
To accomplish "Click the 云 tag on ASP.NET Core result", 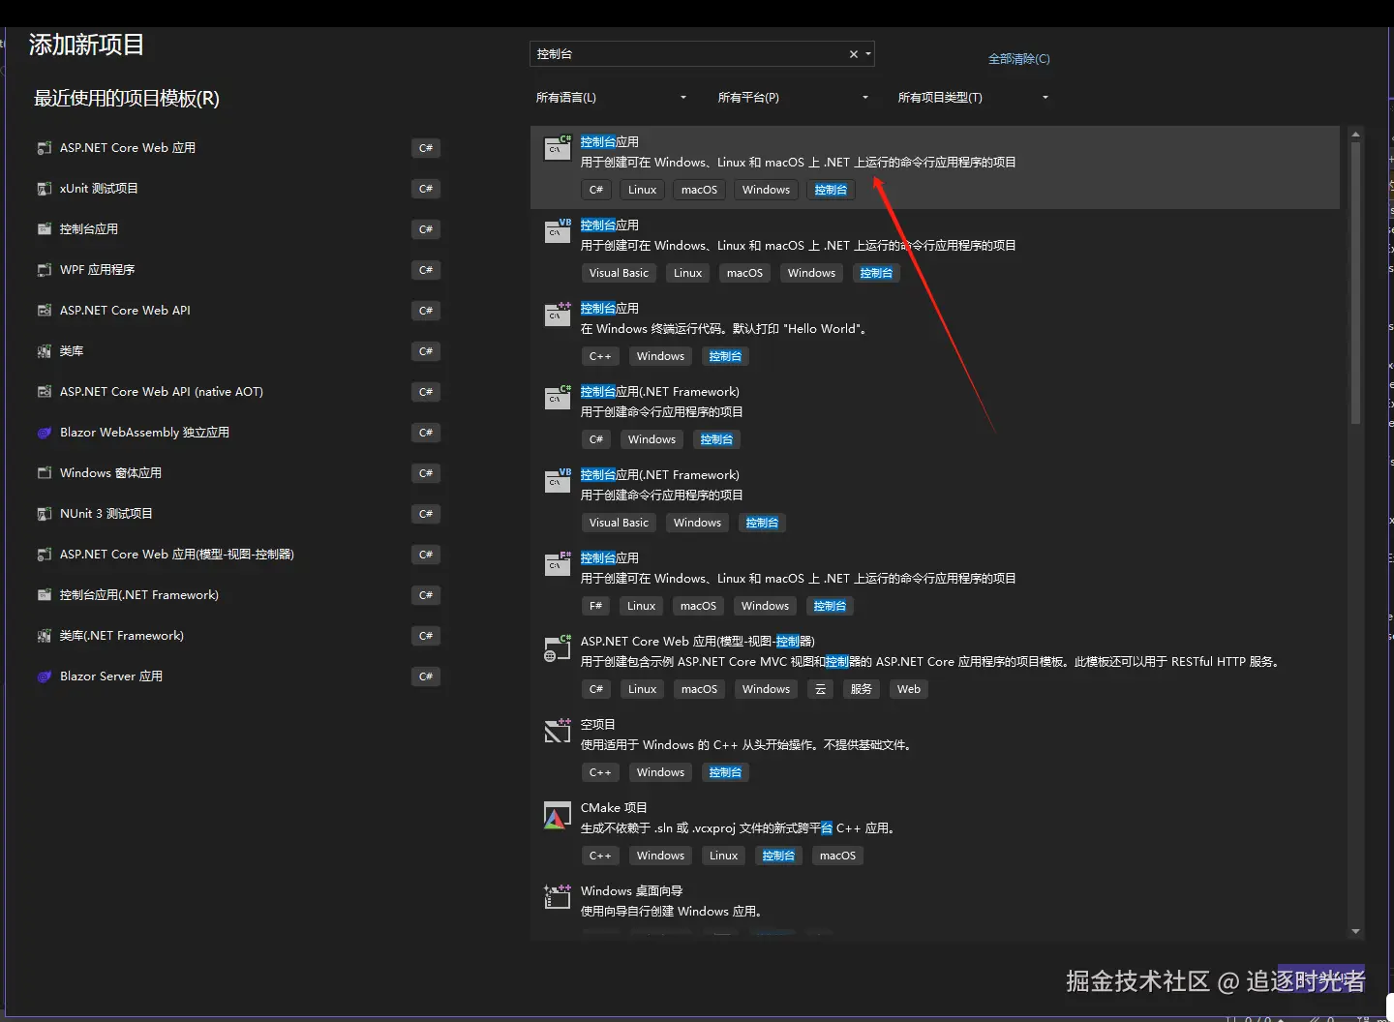I will [x=821, y=689].
